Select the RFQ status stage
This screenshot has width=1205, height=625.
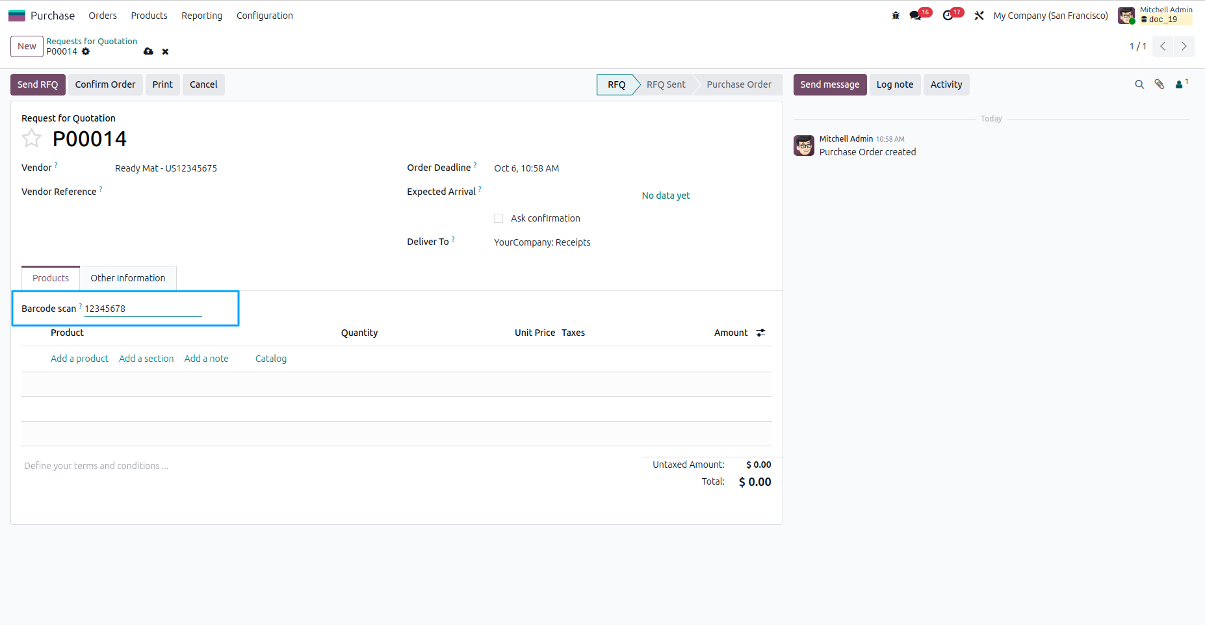[x=617, y=84]
